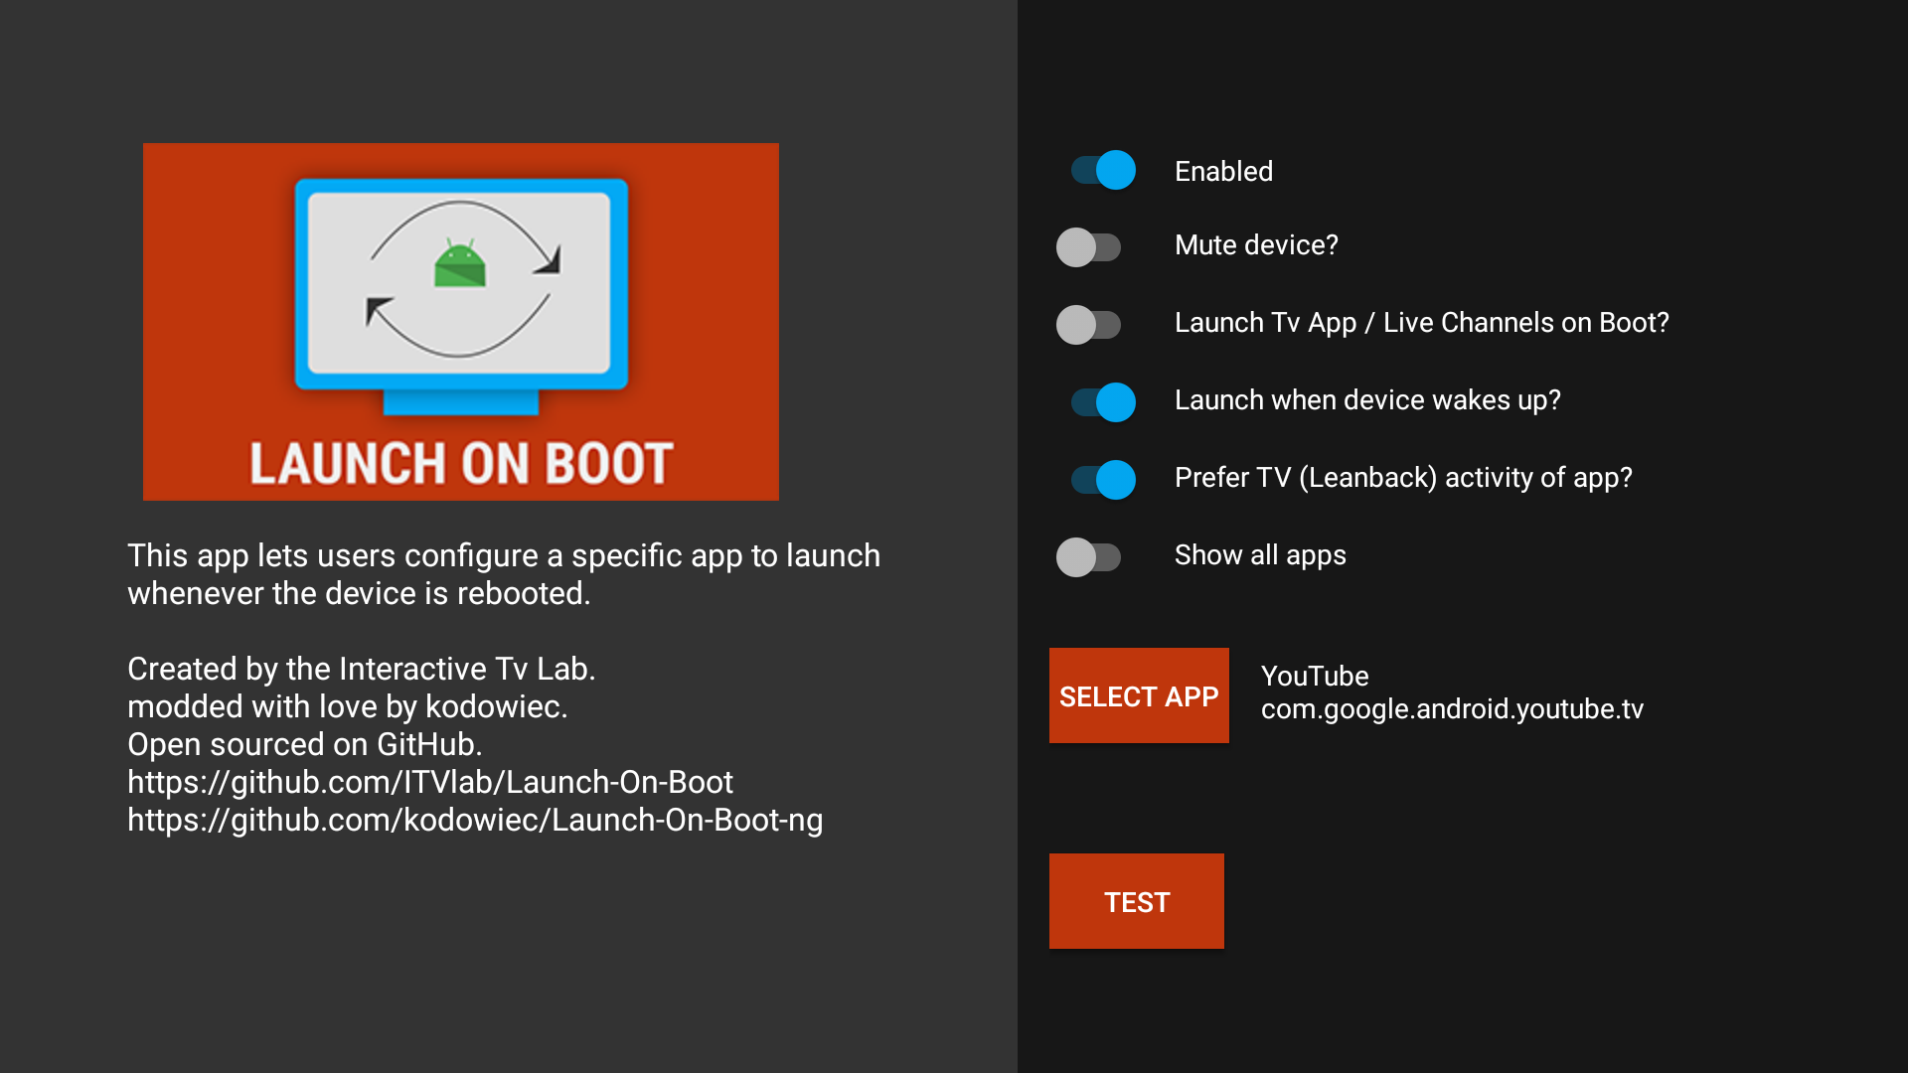Toggle the Mute device switch

coord(1088,247)
